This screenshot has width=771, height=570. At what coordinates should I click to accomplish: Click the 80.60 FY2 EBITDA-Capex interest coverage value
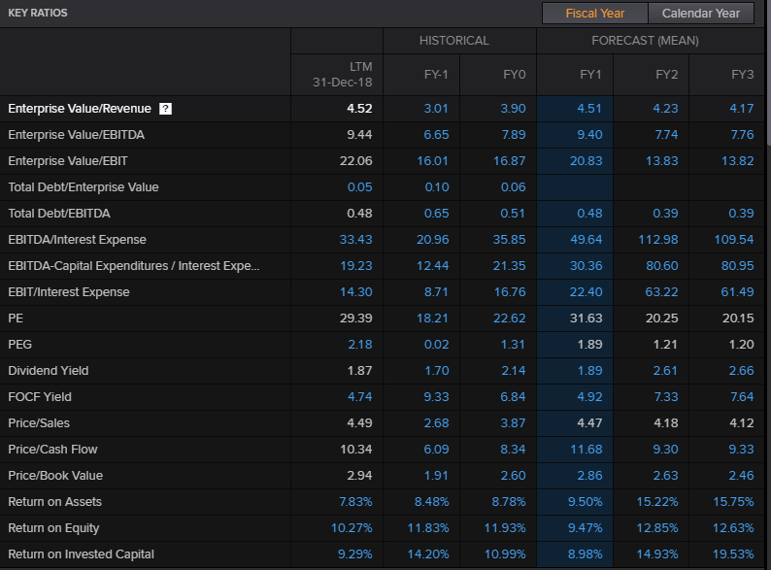(662, 266)
